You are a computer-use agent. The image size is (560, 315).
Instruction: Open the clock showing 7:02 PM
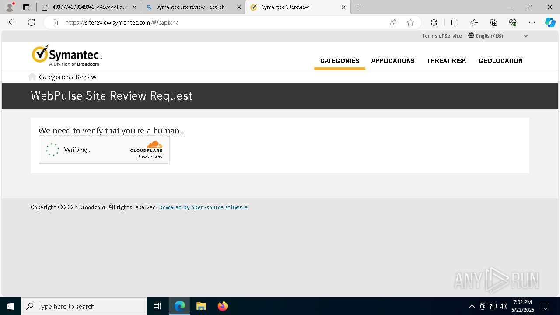(523, 306)
